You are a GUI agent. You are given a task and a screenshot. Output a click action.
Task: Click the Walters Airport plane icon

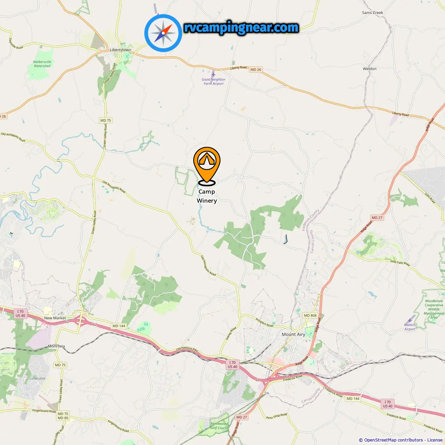410,320
